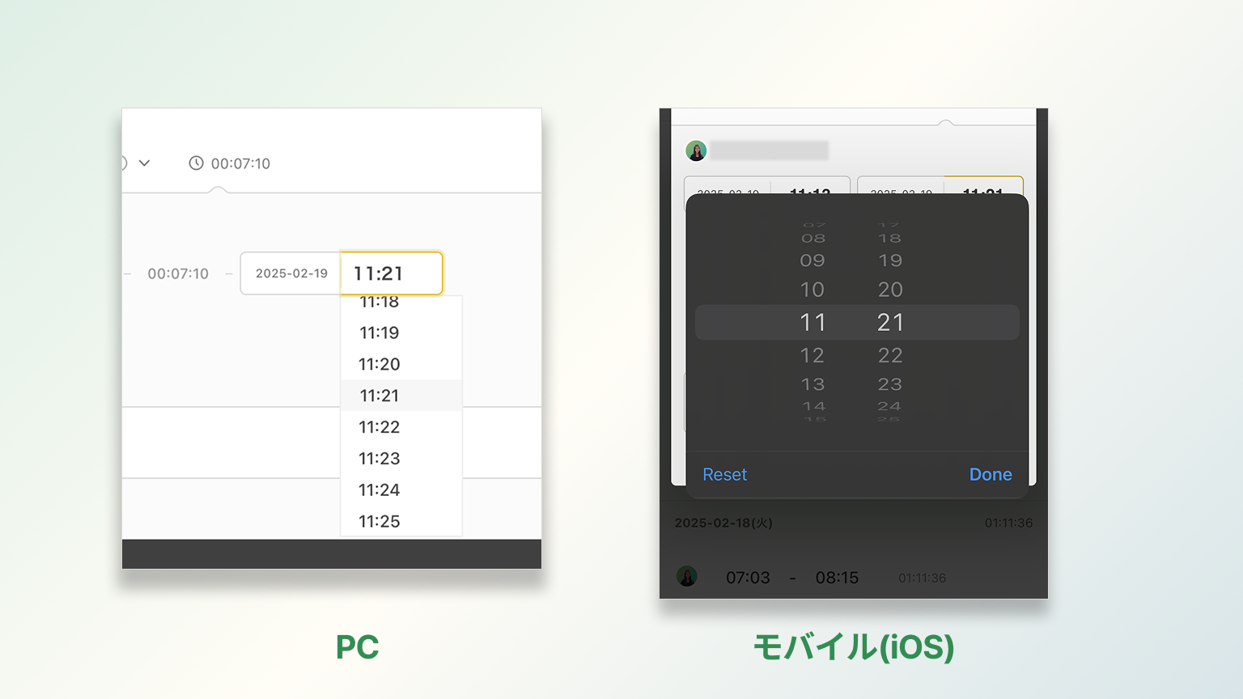Select minute 20 on the picker wheel

tap(890, 290)
